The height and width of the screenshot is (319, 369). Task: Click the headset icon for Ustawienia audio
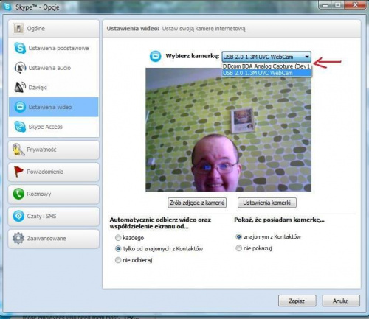point(20,68)
